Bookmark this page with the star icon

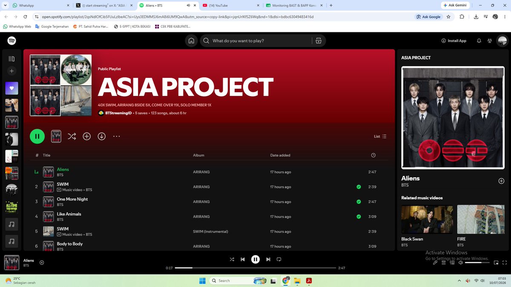[448, 17]
